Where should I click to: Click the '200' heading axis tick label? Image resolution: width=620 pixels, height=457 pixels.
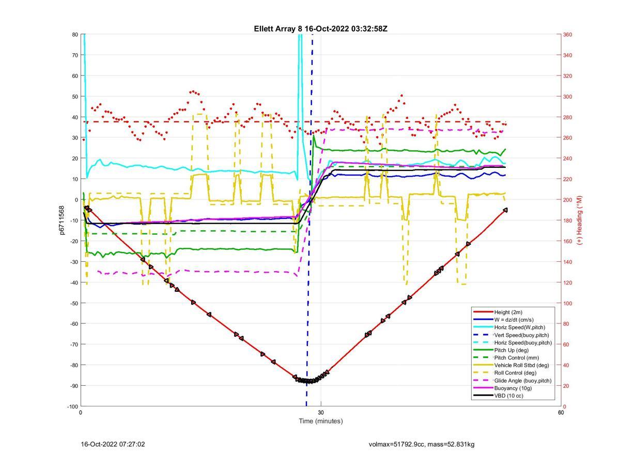coord(568,200)
